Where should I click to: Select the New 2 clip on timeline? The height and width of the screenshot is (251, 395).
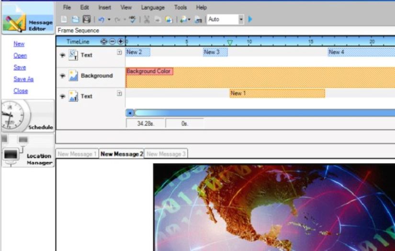point(138,52)
